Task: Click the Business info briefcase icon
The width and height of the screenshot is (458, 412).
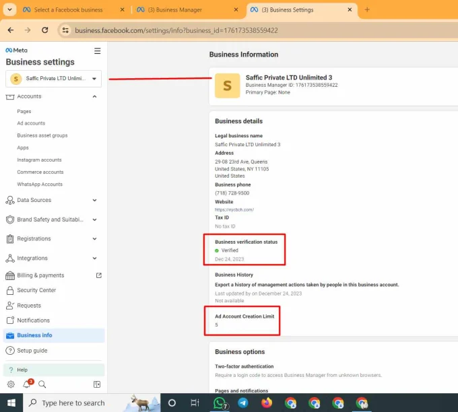Action: 10,335
